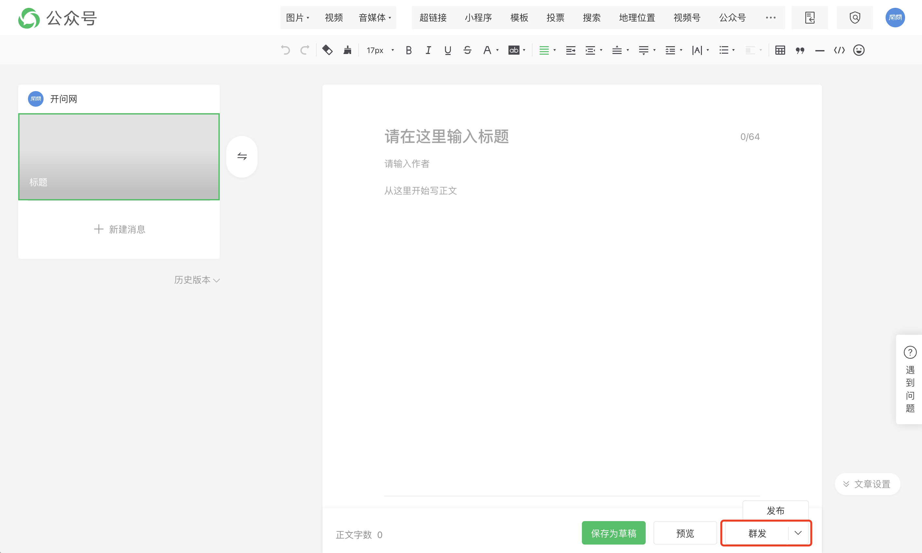Image resolution: width=922 pixels, height=553 pixels.
Task: Click the 预览 preview button
Action: 685,533
